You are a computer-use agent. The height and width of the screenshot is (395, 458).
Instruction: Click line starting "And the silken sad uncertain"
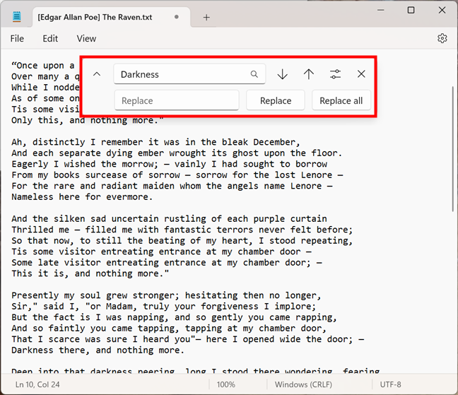tap(169, 218)
